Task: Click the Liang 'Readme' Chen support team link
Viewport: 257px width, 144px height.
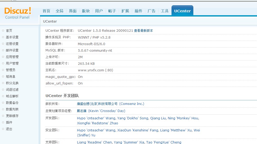Action: (x=129, y=142)
